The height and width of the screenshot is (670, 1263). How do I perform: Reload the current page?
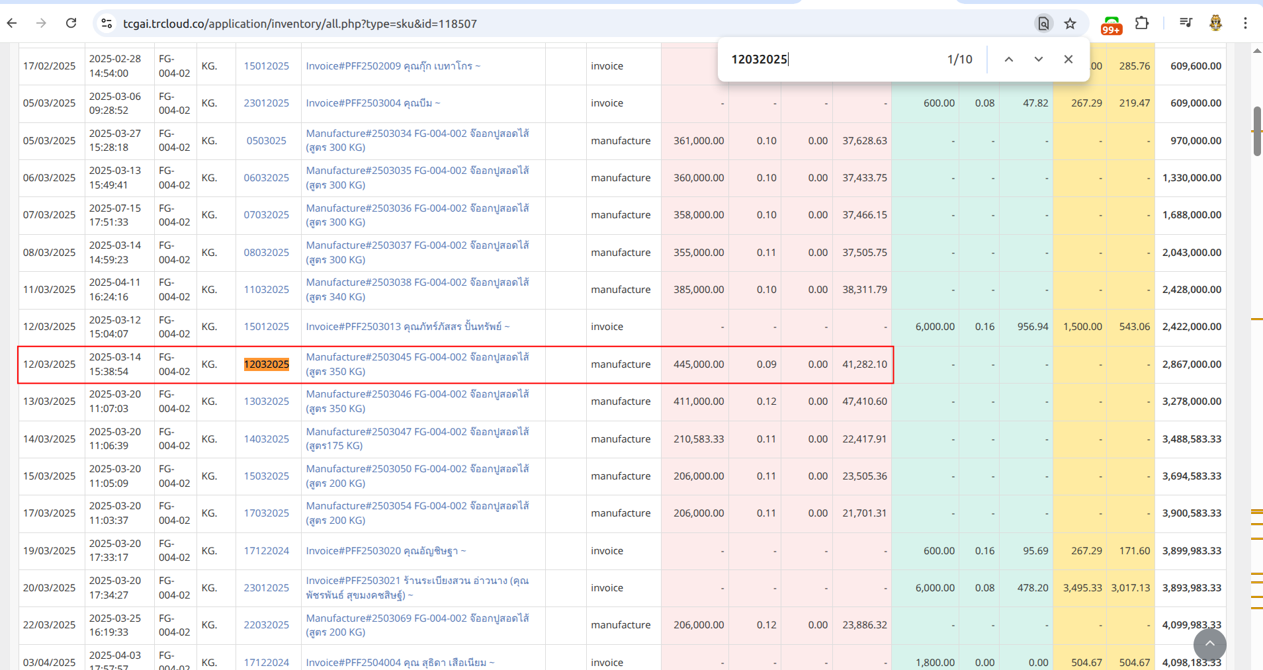pyautogui.click(x=71, y=23)
